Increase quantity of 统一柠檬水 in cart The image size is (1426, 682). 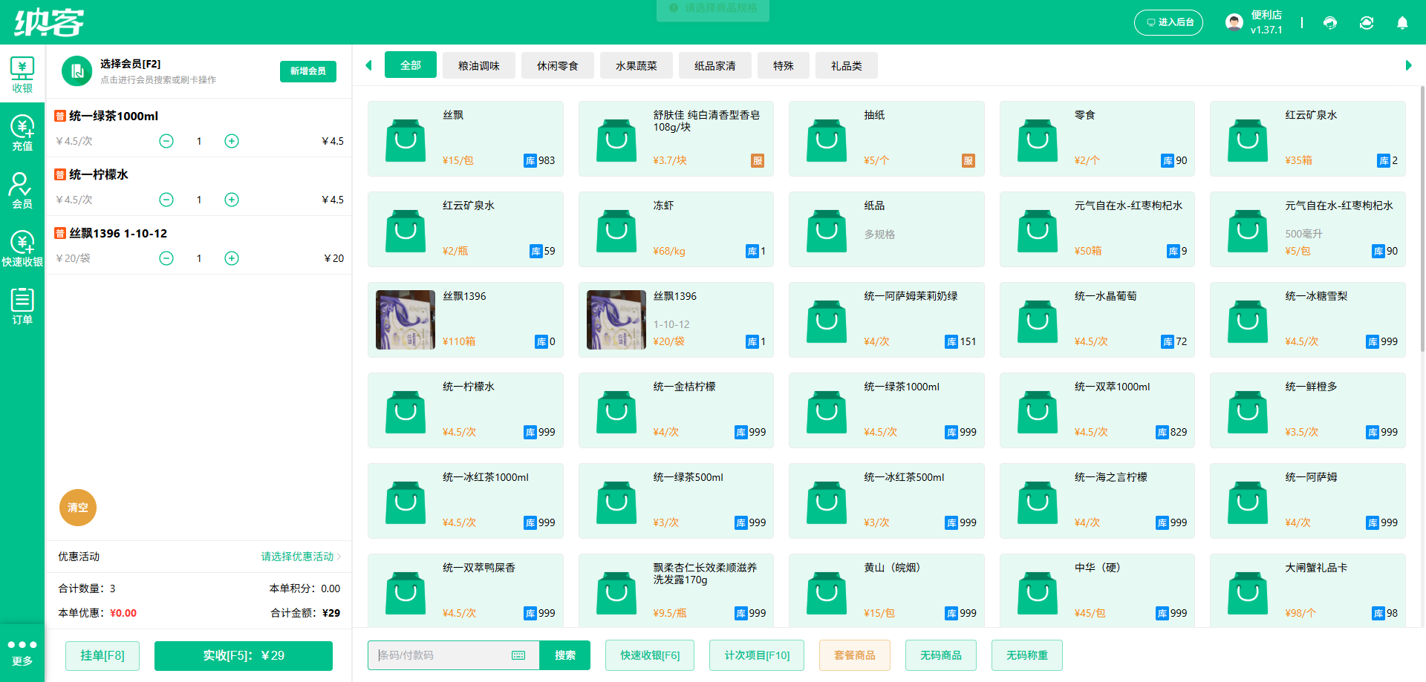coord(232,200)
